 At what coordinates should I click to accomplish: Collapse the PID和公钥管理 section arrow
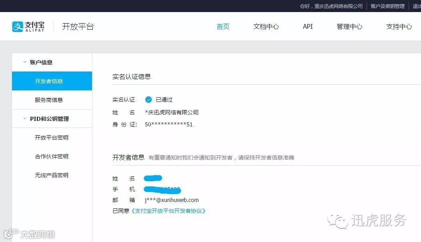(25, 118)
